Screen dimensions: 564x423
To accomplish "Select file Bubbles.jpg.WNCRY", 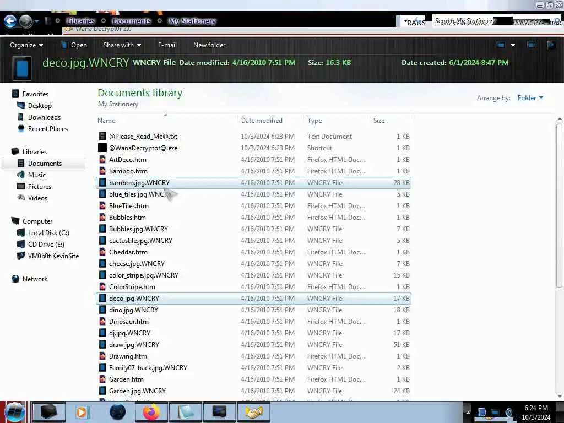I will [x=253, y=229].
